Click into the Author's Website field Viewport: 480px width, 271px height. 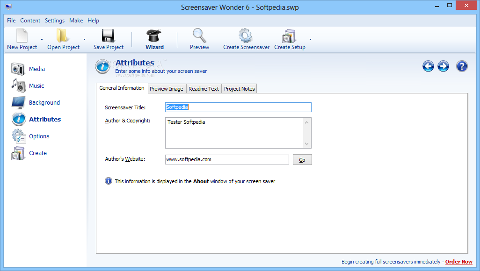click(227, 159)
